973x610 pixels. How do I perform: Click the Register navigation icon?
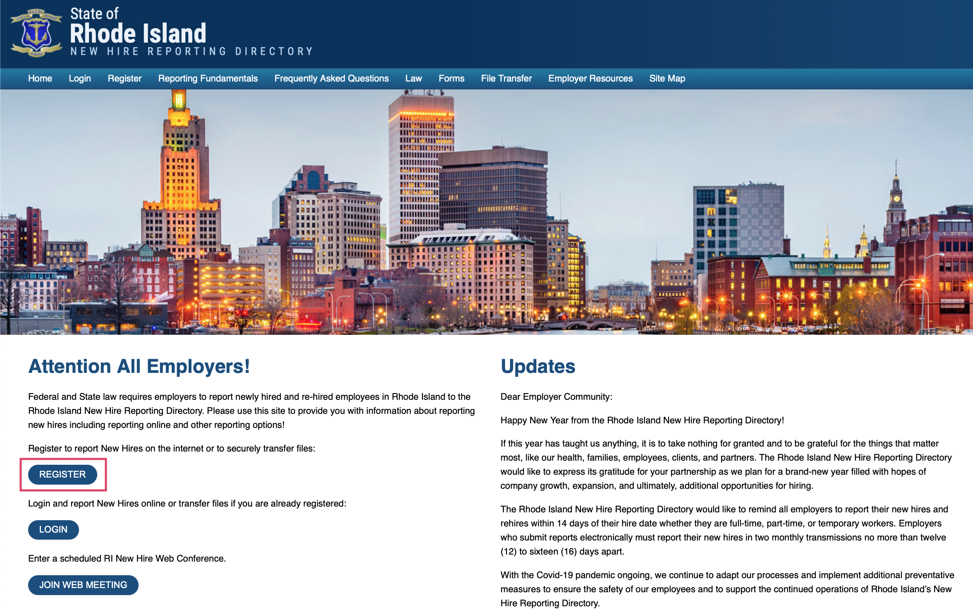click(x=125, y=78)
